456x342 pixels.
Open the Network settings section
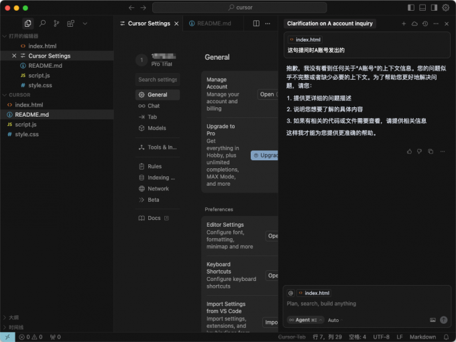point(158,188)
